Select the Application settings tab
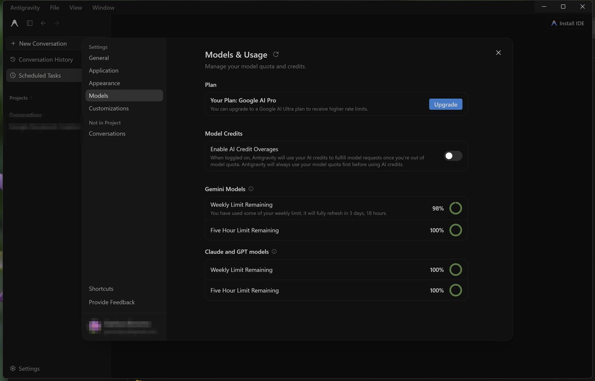The image size is (595, 381). coord(124,70)
